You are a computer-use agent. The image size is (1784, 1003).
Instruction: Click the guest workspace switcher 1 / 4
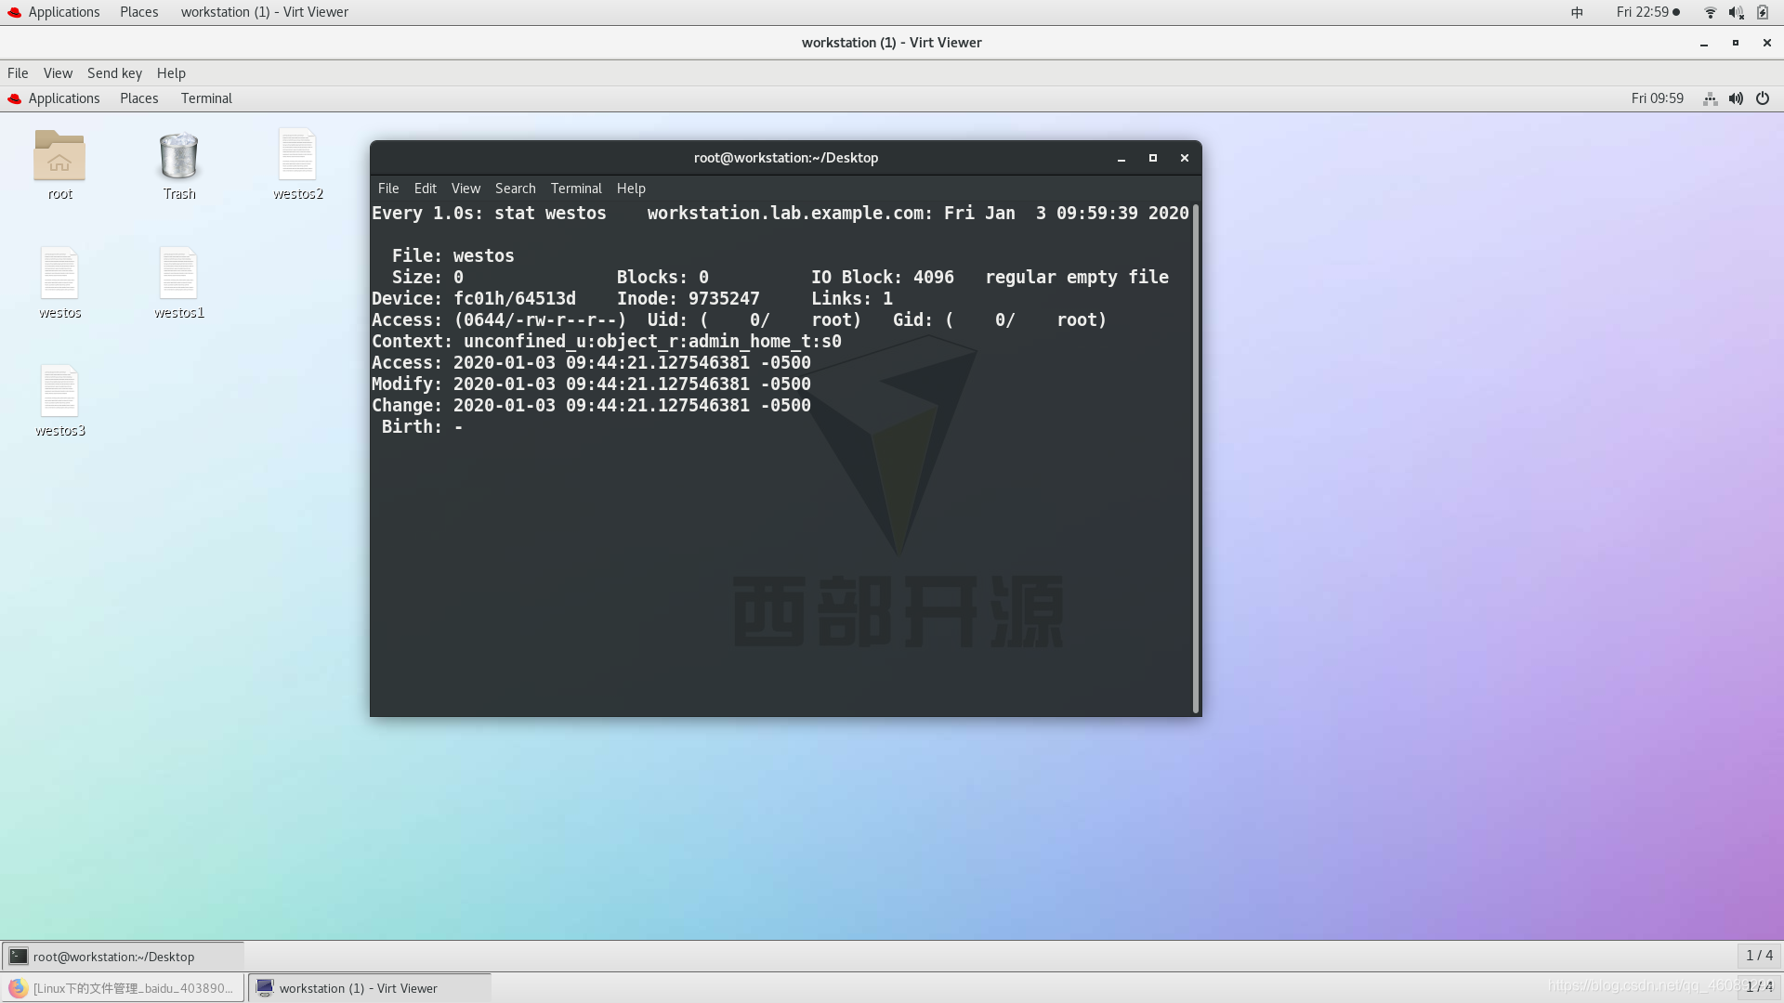[1759, 956]
